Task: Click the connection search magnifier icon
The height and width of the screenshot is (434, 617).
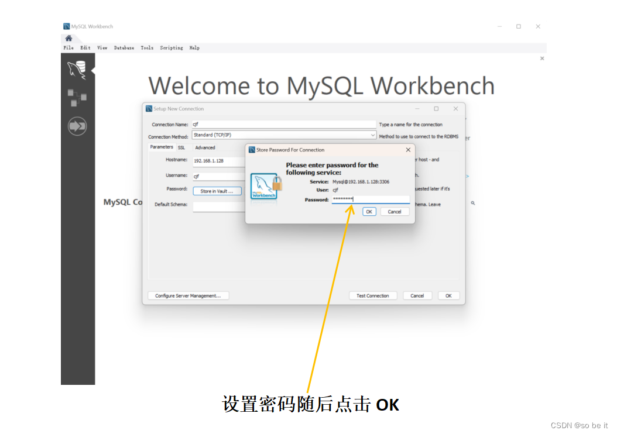Action: [x=473, y=203]
